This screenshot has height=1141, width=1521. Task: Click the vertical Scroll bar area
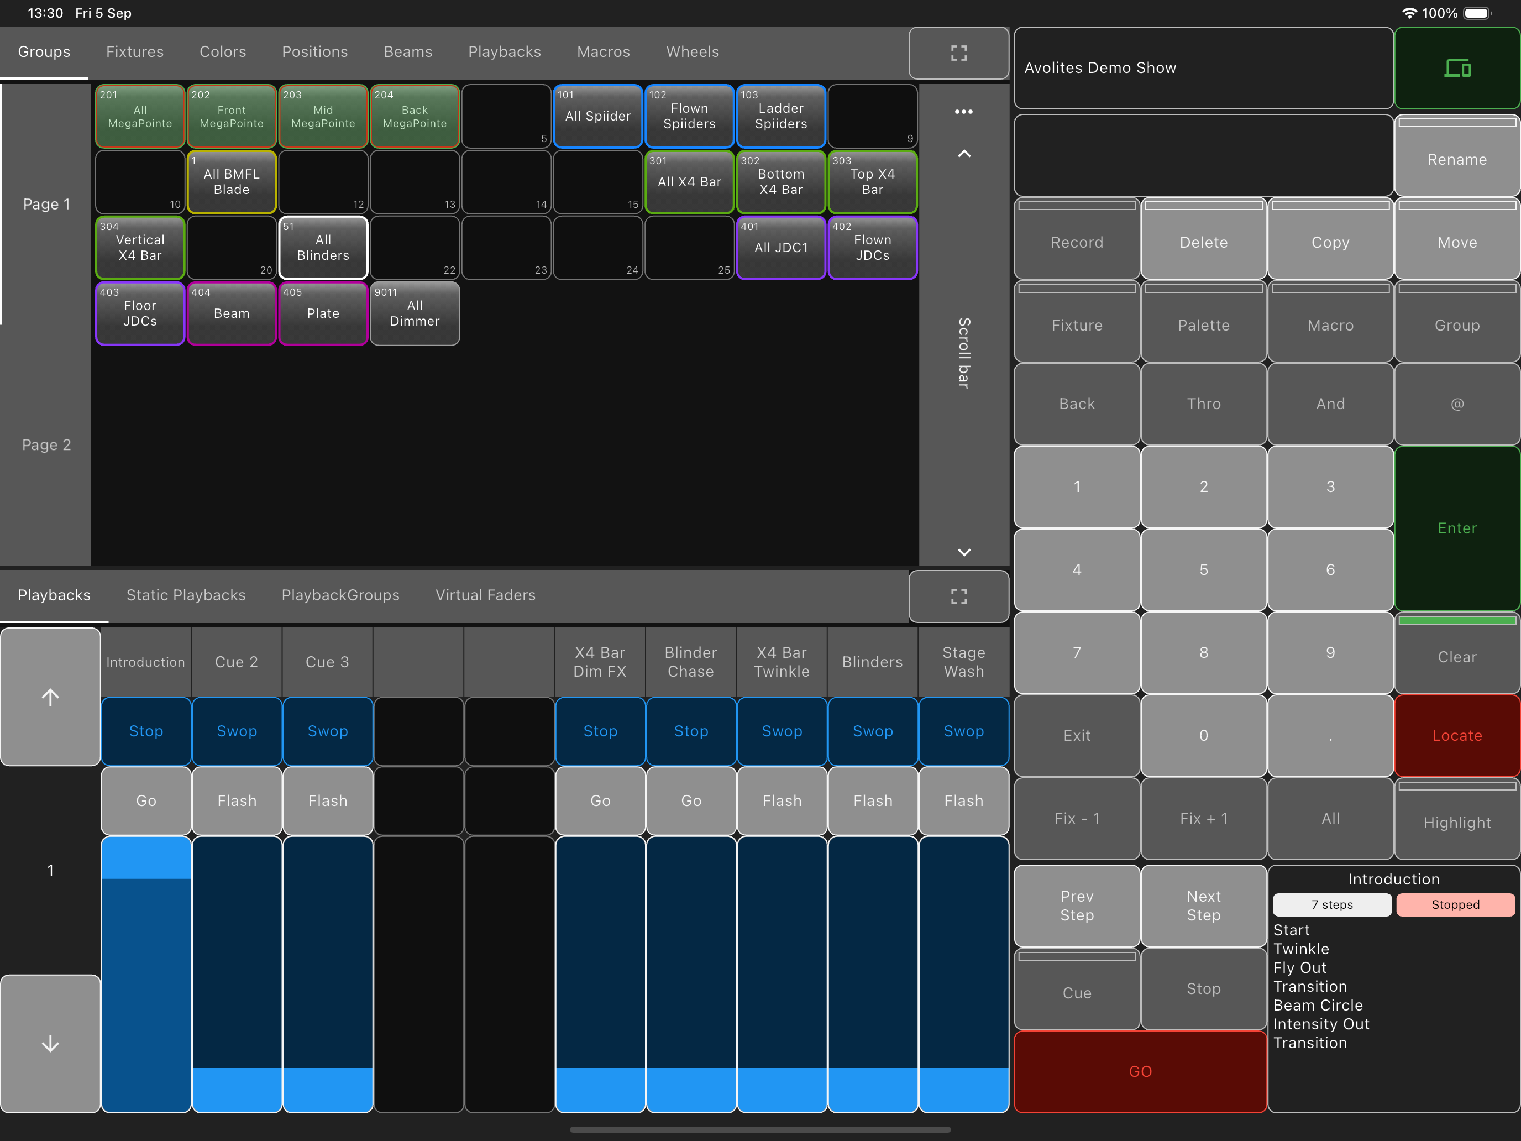pyautogui.click(x=964, y=353)
